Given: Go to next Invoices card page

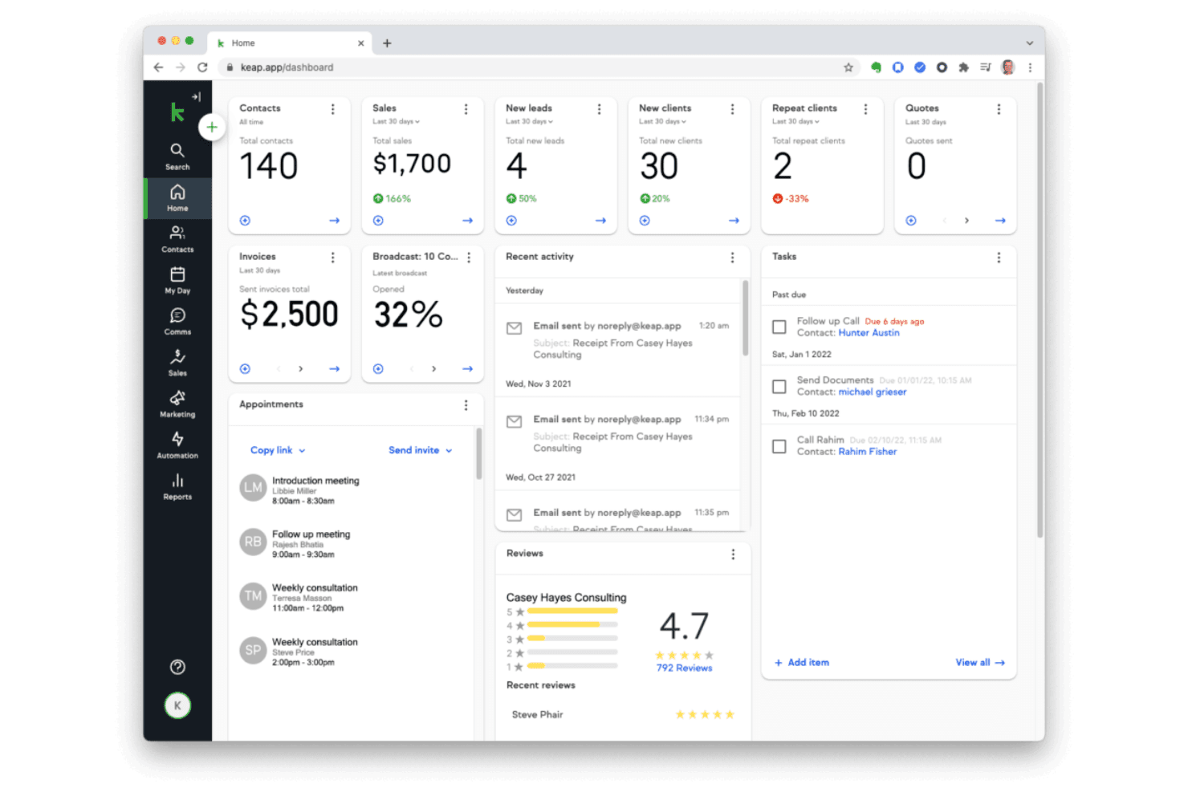Looking at the screenshot, I should [301, 369].
